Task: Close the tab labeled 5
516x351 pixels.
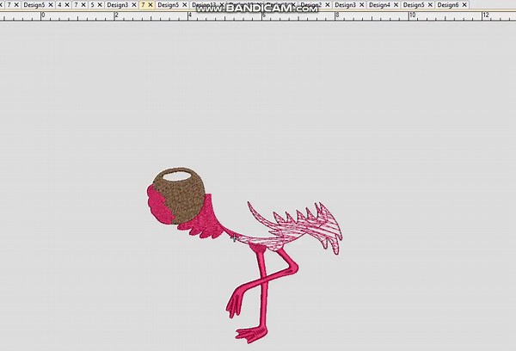Action: coord(100,5)
